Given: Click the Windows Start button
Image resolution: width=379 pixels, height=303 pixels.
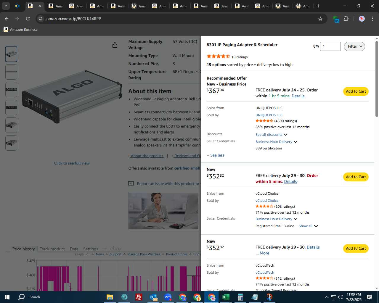Looking at the screenshot, I should point(7,297).
